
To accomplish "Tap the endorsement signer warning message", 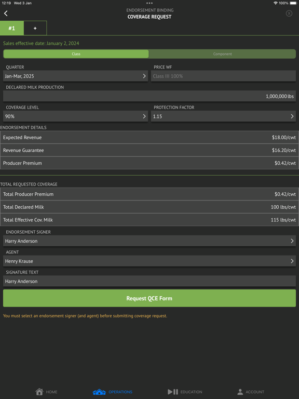I will pos(85,316).
